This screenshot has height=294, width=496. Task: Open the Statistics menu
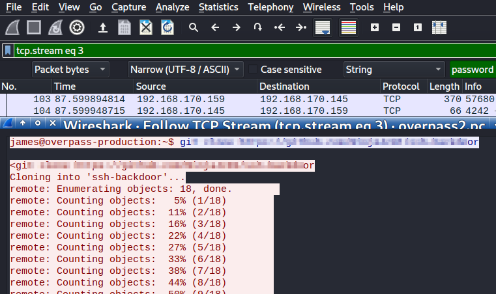coord(218,7)
